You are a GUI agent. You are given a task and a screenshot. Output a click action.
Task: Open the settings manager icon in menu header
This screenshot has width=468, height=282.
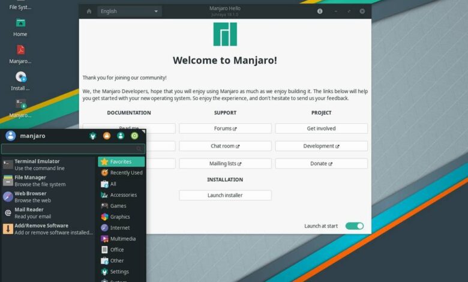click(93, 136)
